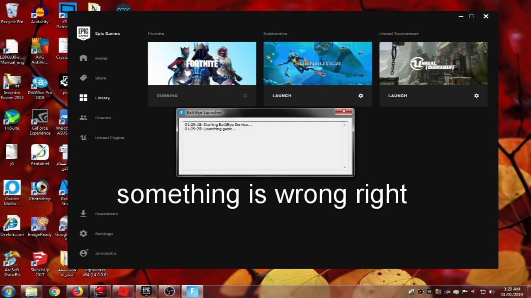
Task: Open Fortnite settings gear
Action: pyautogui.click(x=245, y=96)
